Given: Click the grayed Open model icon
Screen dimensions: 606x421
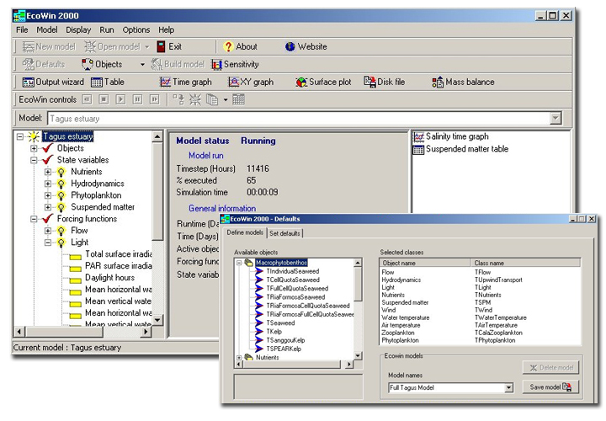Looking at the screenshot, I should (90, 47).
